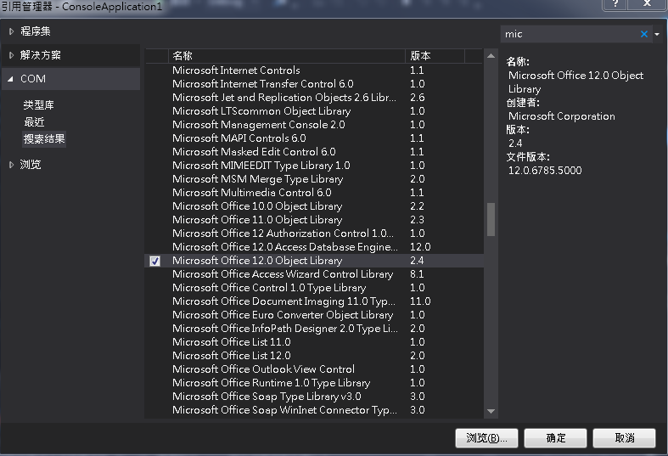Select Microsoft Office 12 Authorization Control row

(x=314, y=234)
